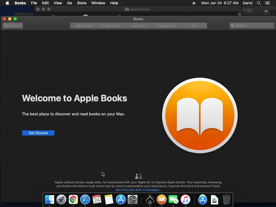Viewport: 276px width, 207px height.
Task: Open the Apple menu
Action: 7,3
